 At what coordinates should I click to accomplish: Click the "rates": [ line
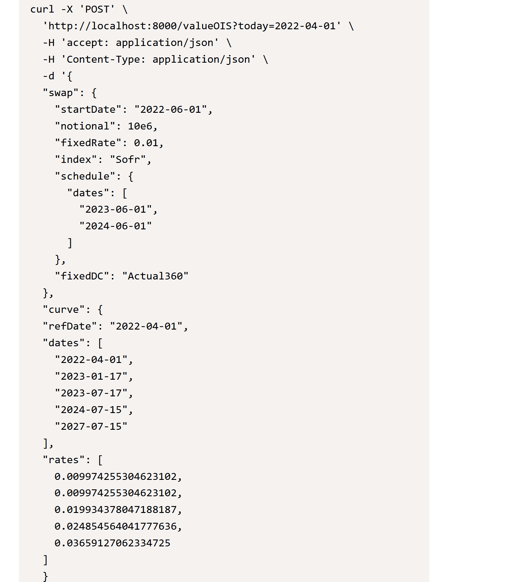pyautogui.click(x=73, y=460)
